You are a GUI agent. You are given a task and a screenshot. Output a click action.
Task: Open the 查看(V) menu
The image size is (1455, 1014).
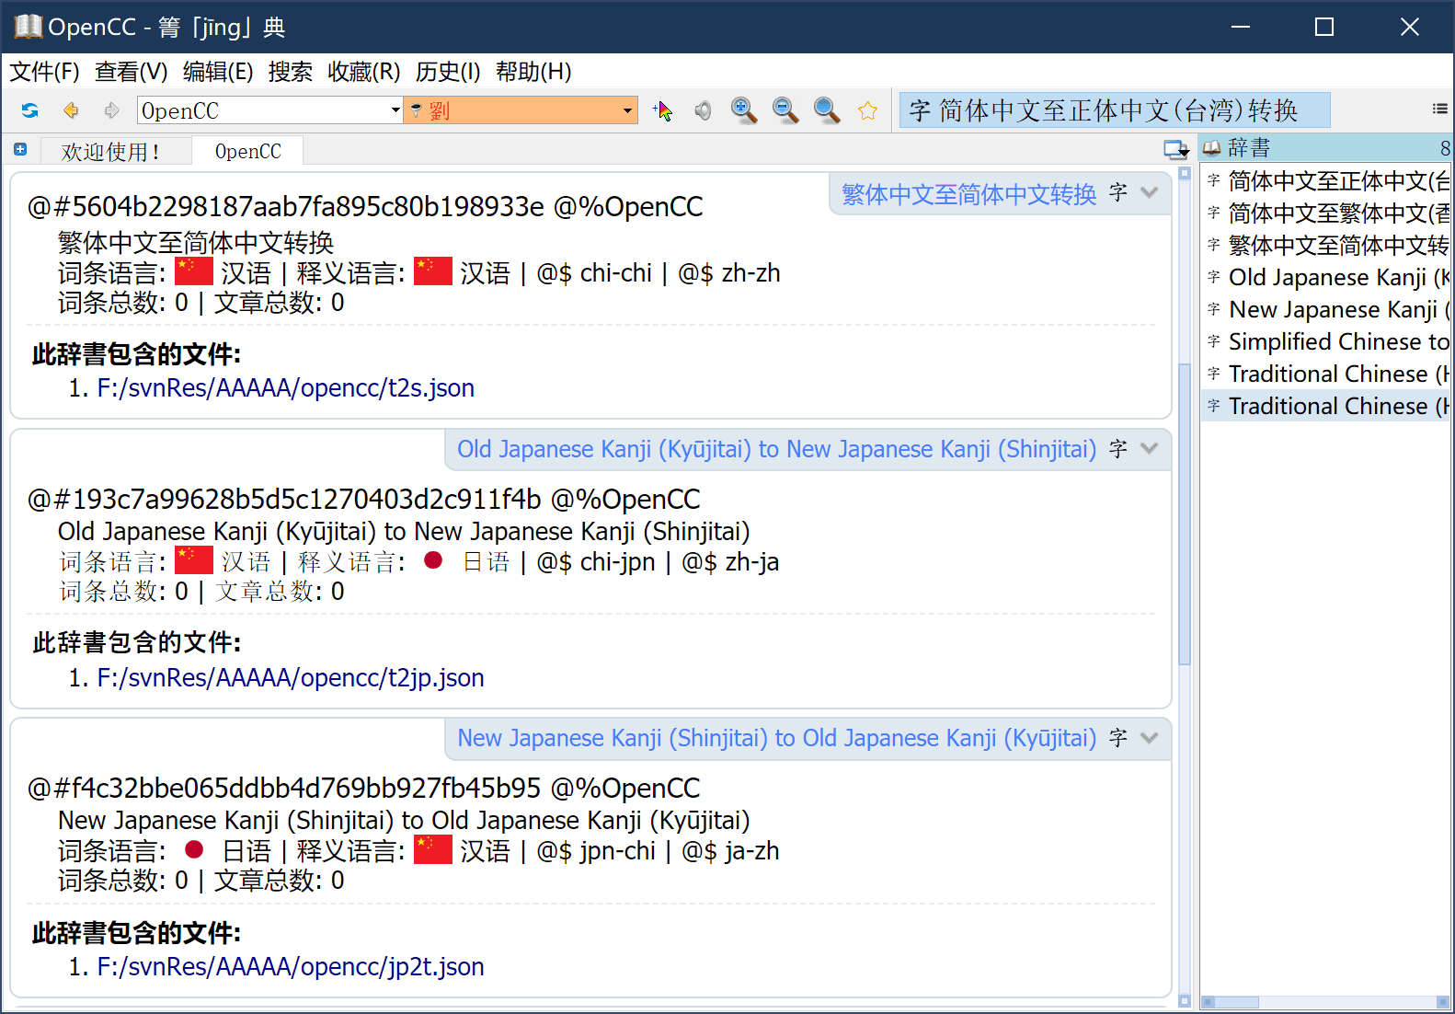tap(131, 72)
